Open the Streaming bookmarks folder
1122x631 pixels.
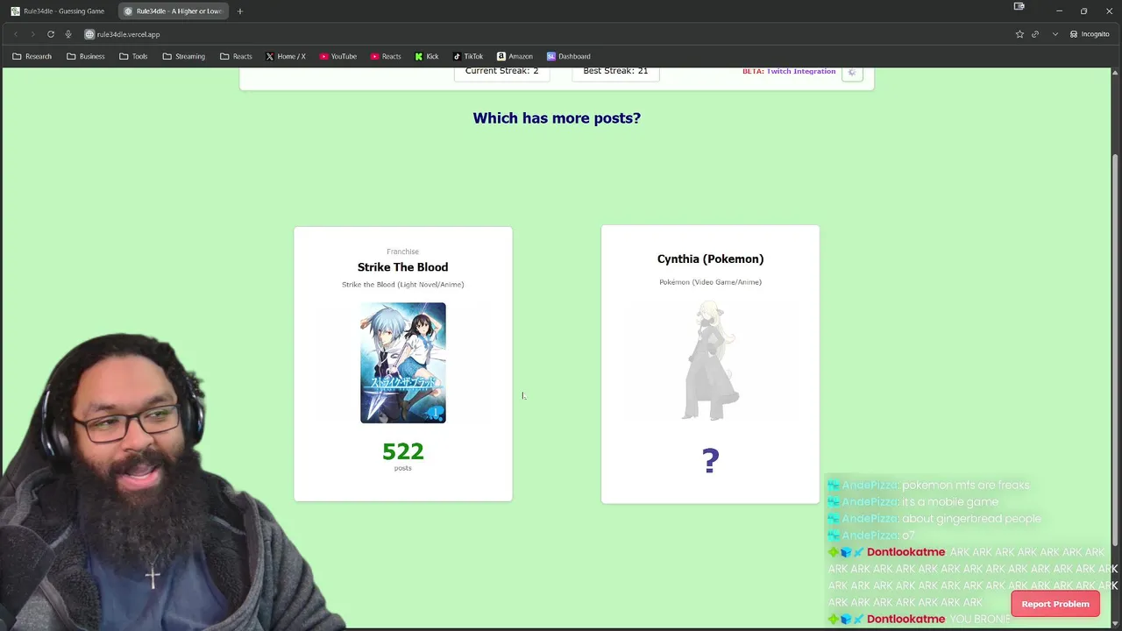[183, 56]
